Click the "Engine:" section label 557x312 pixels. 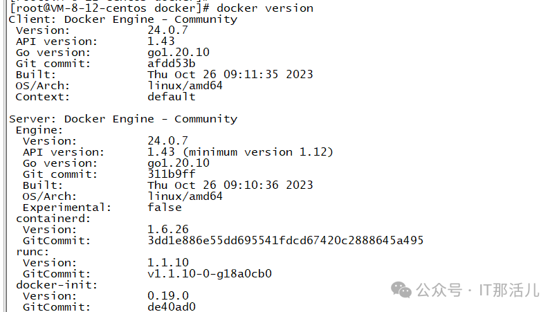click(x=39, y=130)
